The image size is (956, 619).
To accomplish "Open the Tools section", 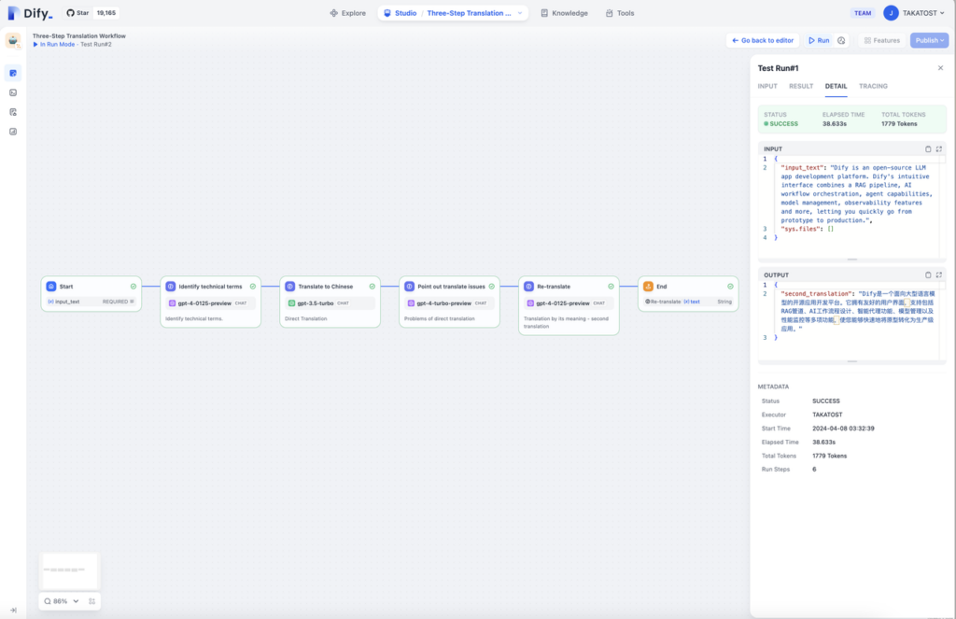I will coord(620,13).
